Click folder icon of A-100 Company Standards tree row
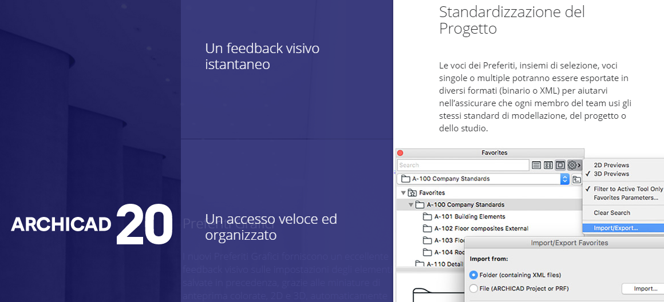This screenshot has width=664, height=302. click(x=420, y=205)
